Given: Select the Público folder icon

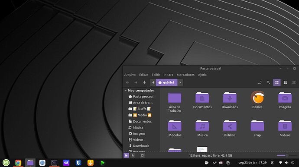Looking at the screenshot, I should tap(230, 126).
